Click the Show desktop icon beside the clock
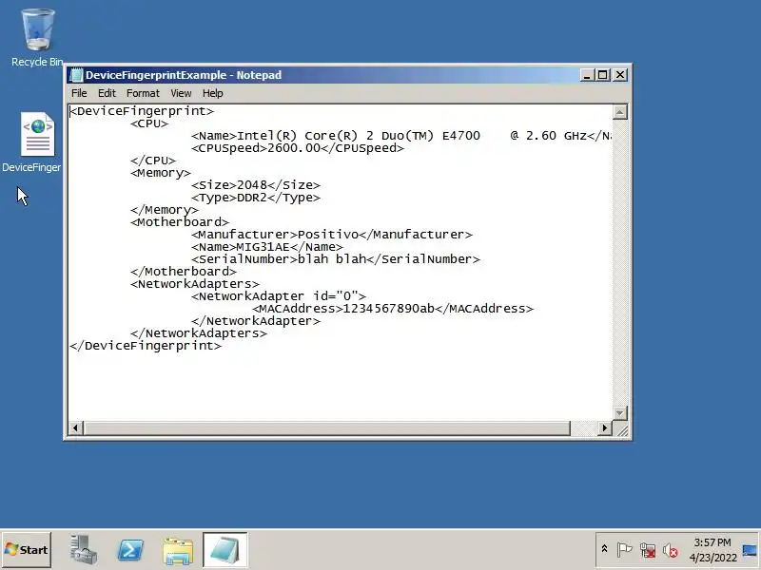Viewport: 761px width, 570px height. pyautogui.click(x=750, y=550)
